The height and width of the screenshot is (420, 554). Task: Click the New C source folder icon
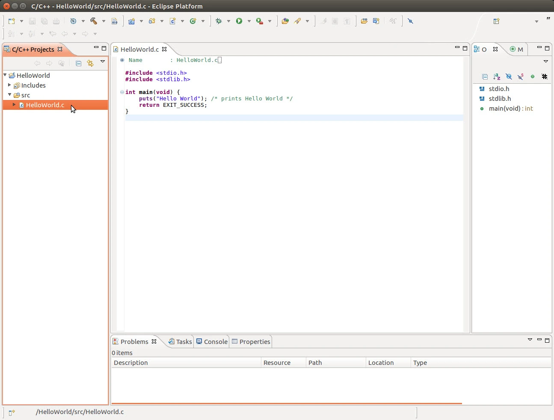coord(152,21)
